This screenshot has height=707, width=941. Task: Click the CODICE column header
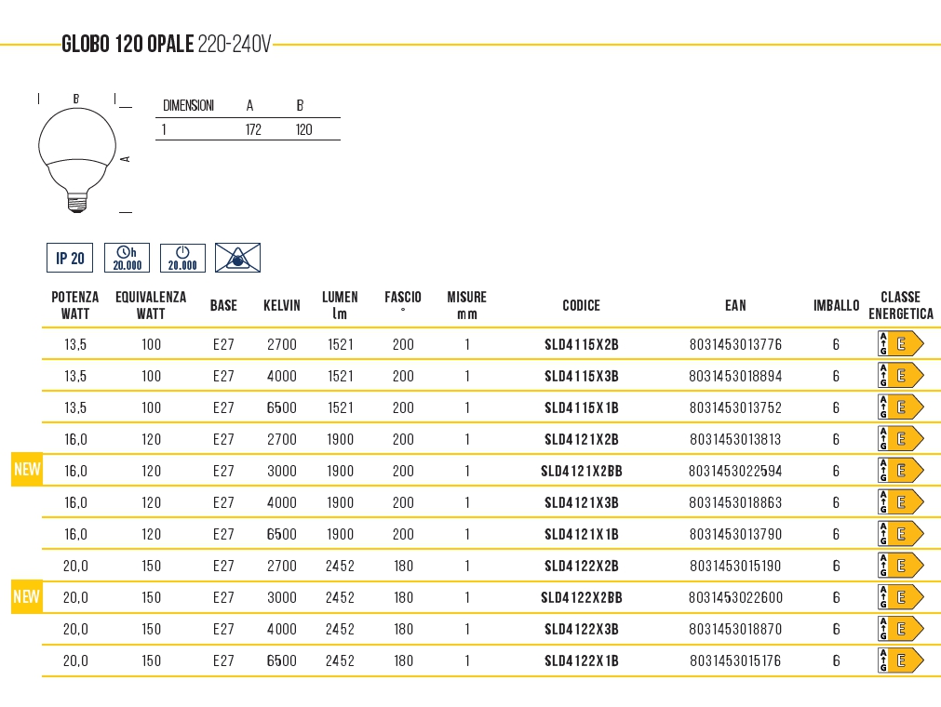point(581,305)
